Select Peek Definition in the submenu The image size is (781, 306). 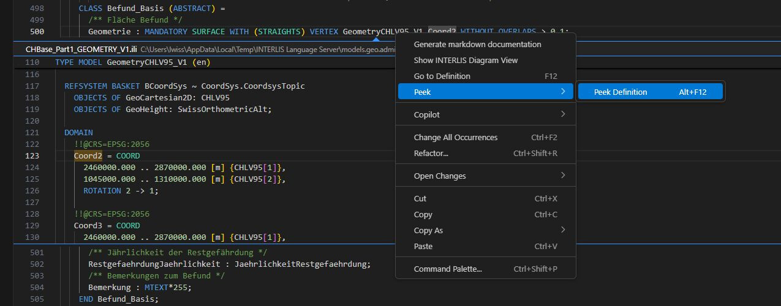tap(621, 92)
